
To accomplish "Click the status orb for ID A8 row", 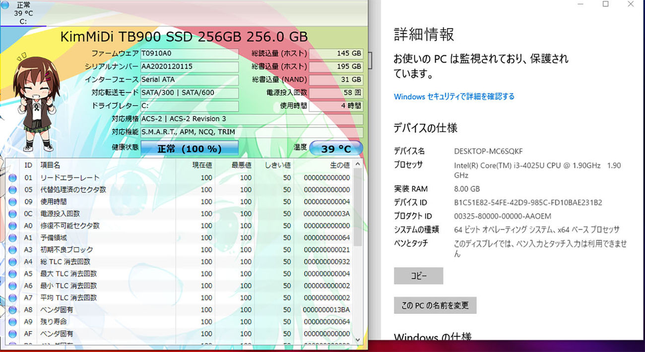I will click(x=12, y=310).
